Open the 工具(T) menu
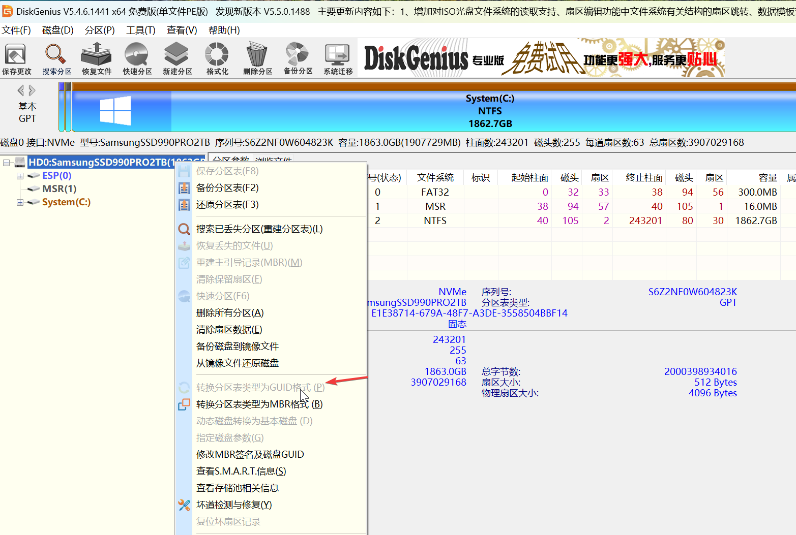Image resolution: width=796 pixels, height=535 pixels. 141,30
